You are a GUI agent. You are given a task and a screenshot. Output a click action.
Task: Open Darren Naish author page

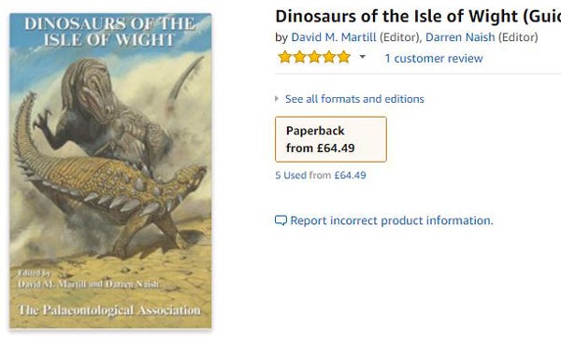tap(460, 37)
